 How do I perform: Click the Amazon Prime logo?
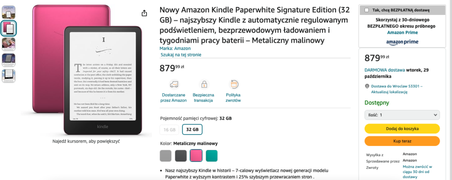click(x=402, y=42)
